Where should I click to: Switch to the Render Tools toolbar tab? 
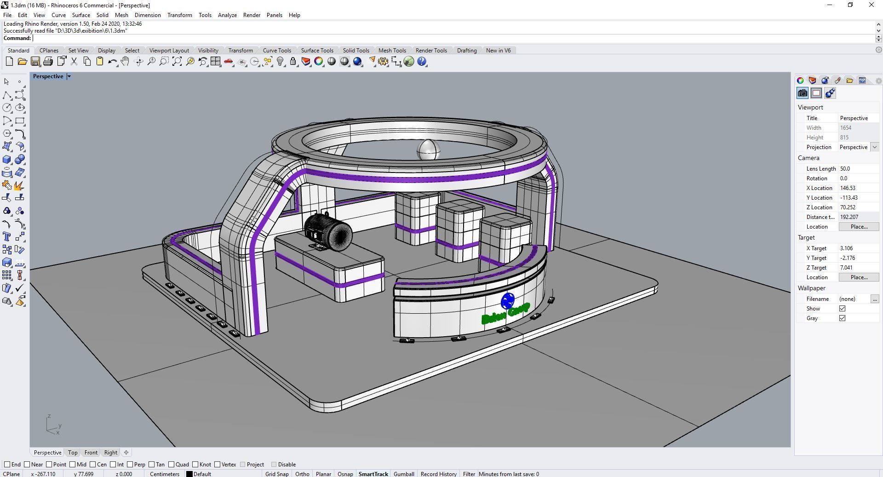[x=431, y=51]
